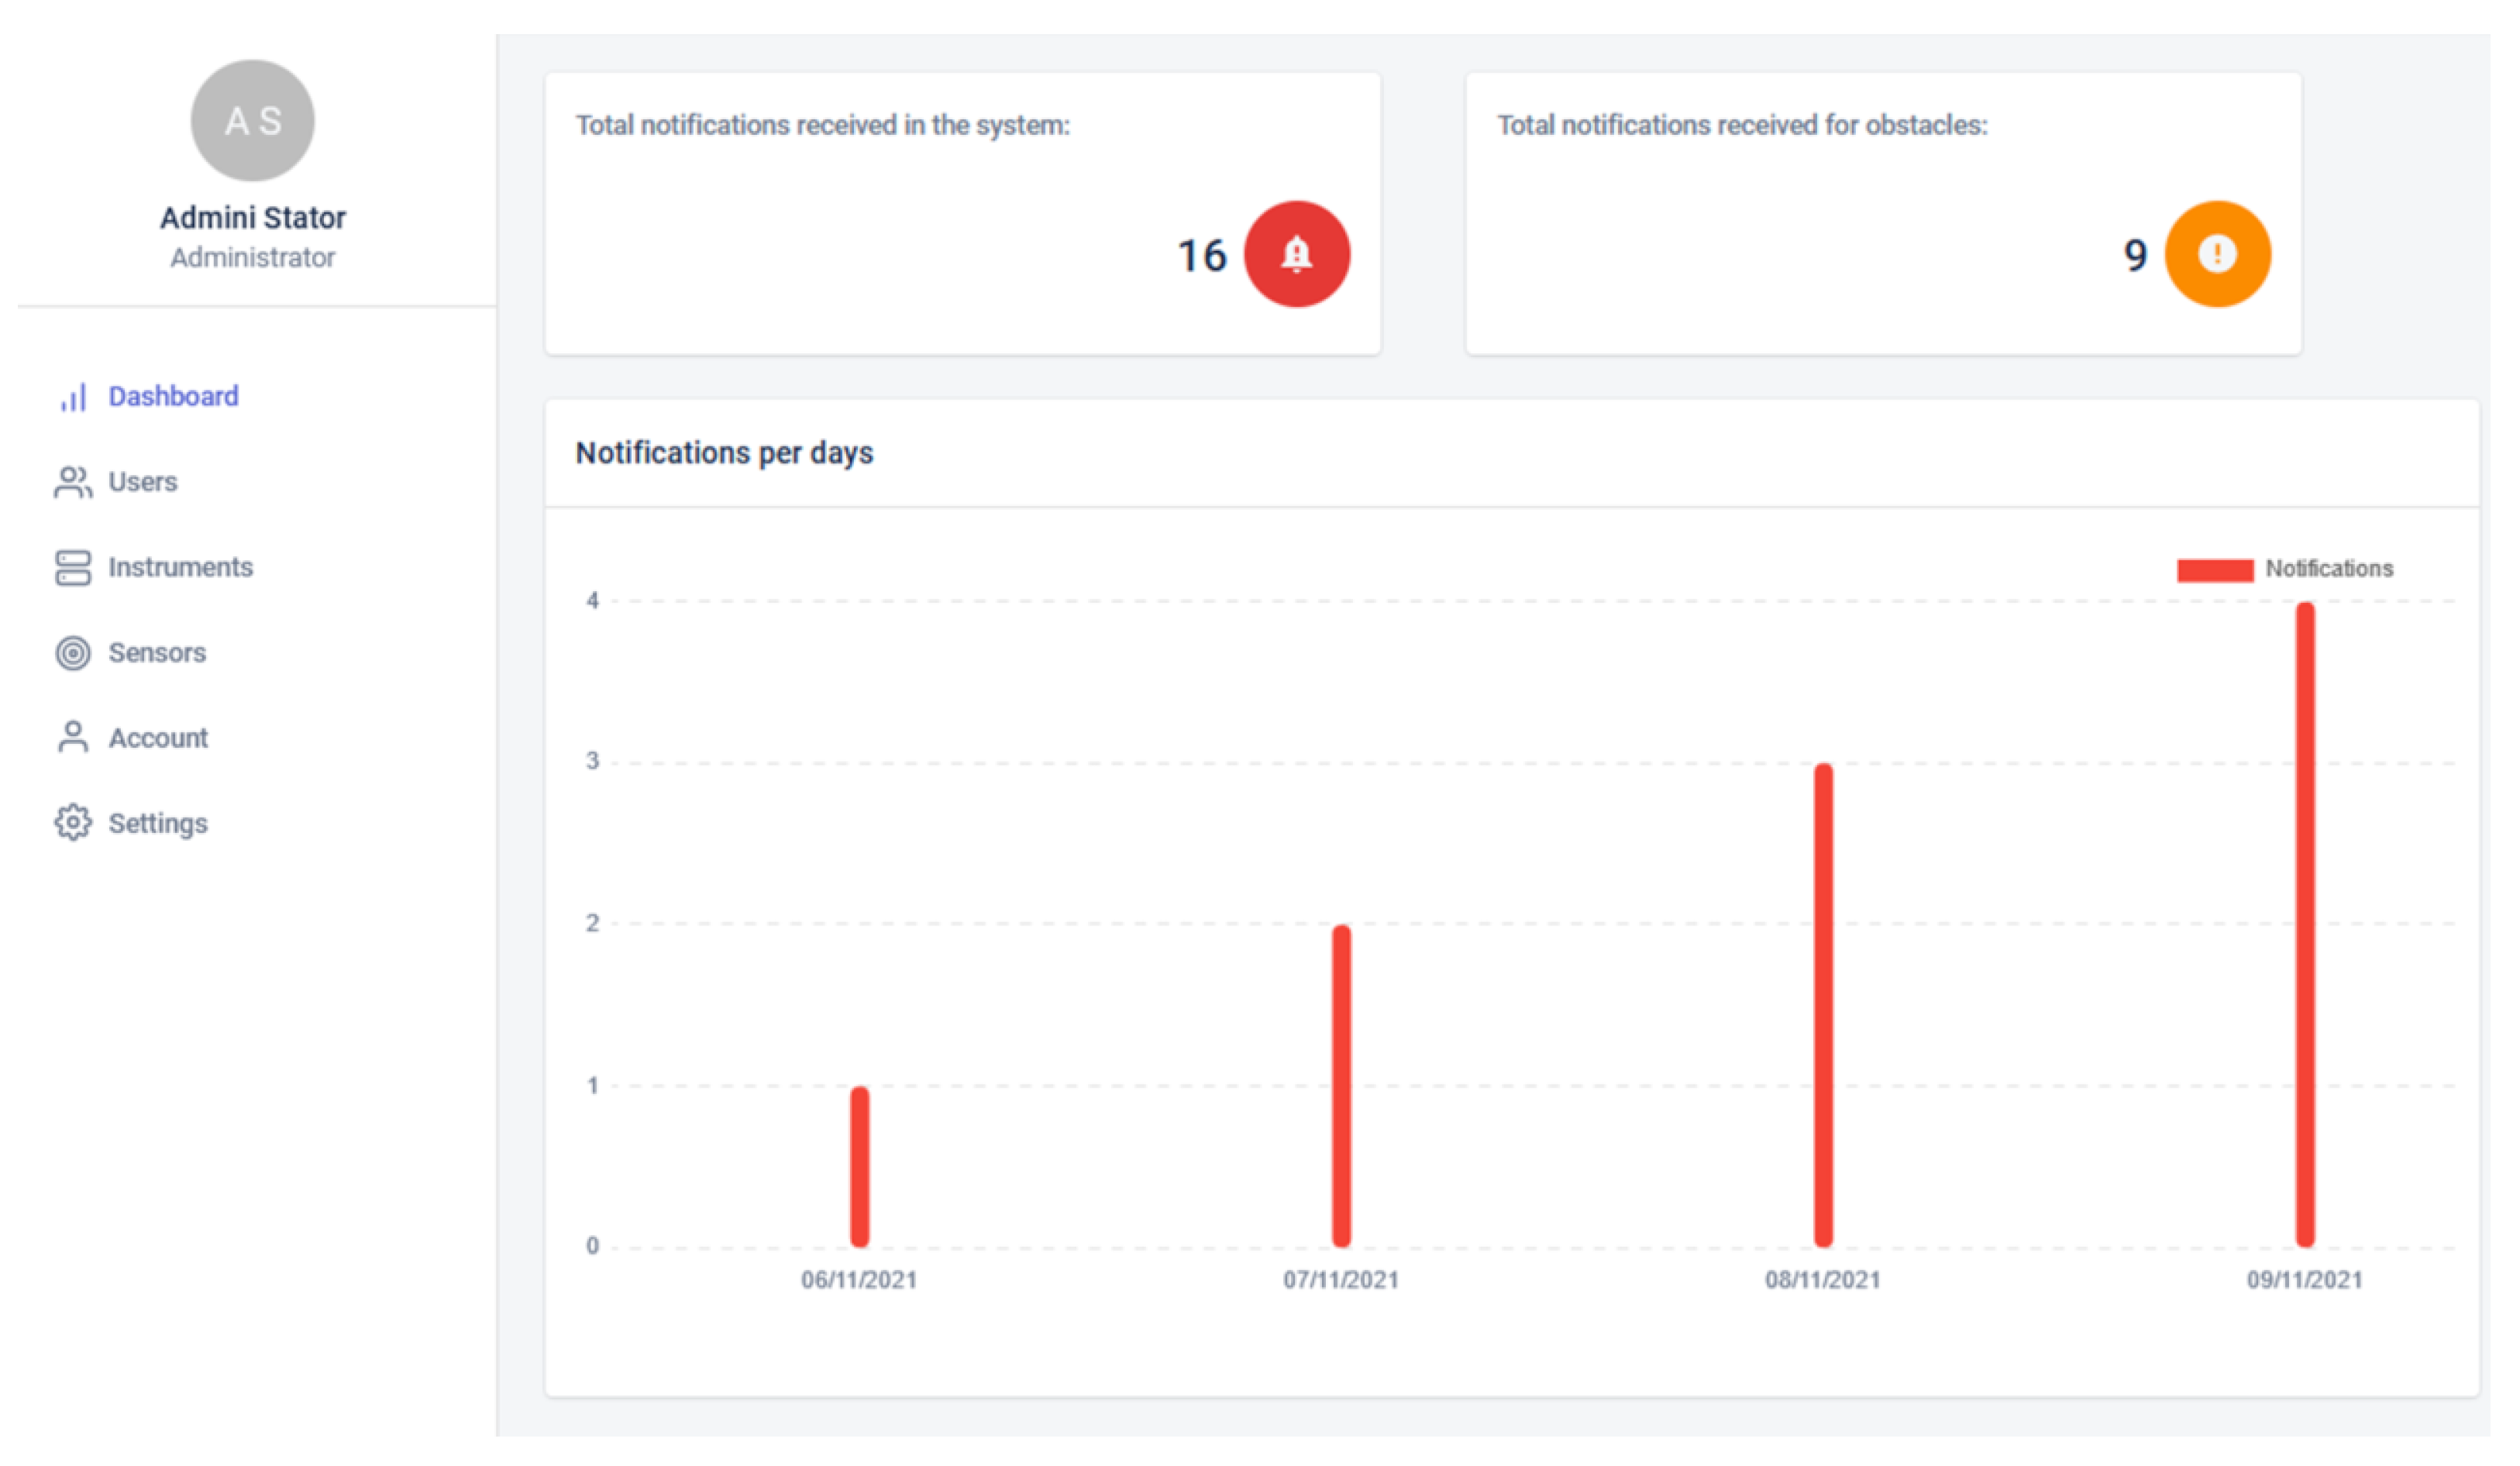Viewport: 2520px width, 1466px height.
Task: Toggle the Notifications legend red swatch
Action: point(2215,569)
